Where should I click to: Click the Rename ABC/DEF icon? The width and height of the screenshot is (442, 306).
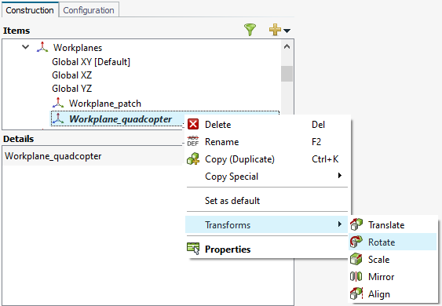pos(193,141)
